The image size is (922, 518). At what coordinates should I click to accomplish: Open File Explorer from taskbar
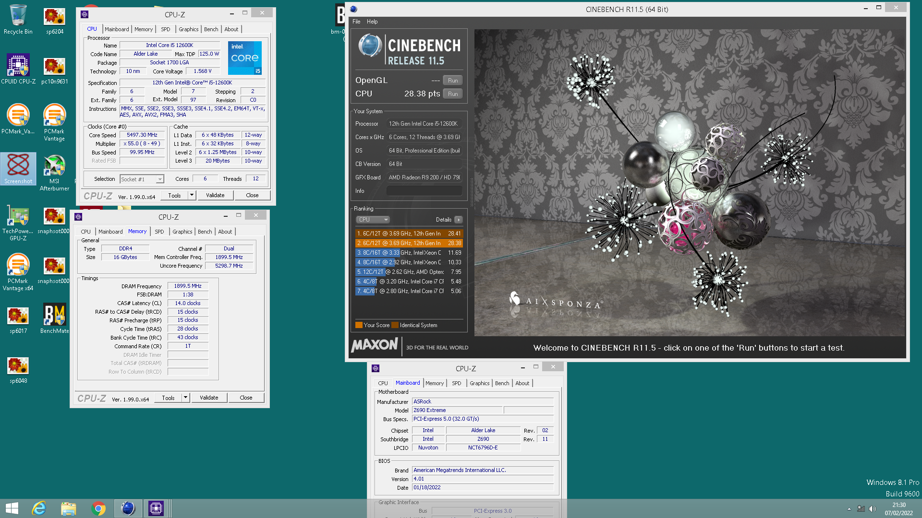(x=69, y=508)
